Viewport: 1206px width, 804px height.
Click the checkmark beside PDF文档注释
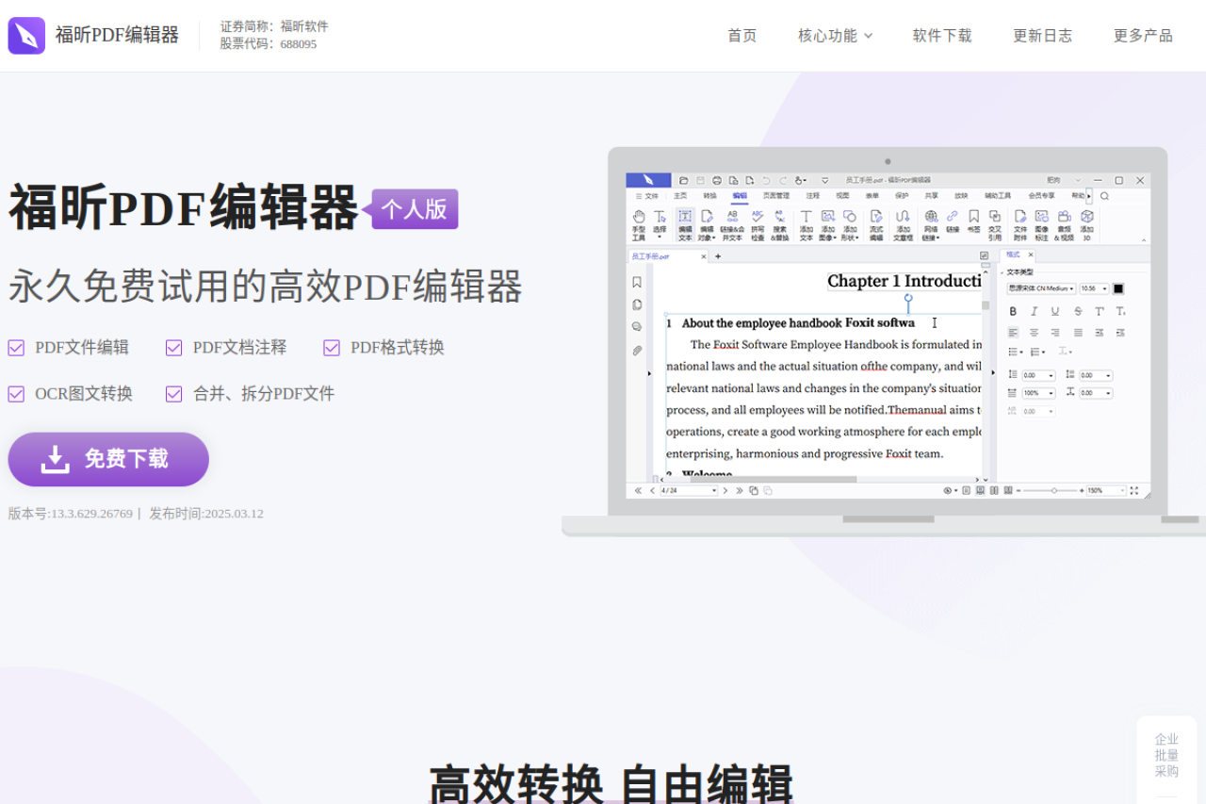coord(173,348)
